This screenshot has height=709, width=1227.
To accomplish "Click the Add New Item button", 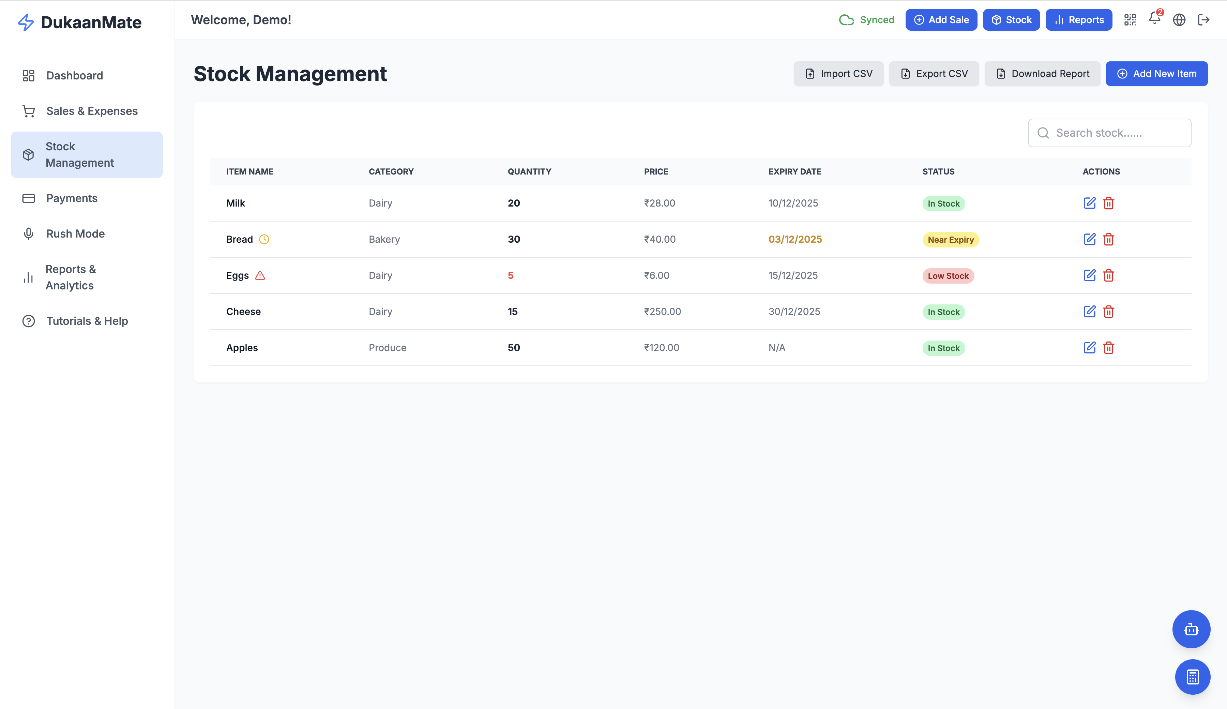I will (1156, 74).
